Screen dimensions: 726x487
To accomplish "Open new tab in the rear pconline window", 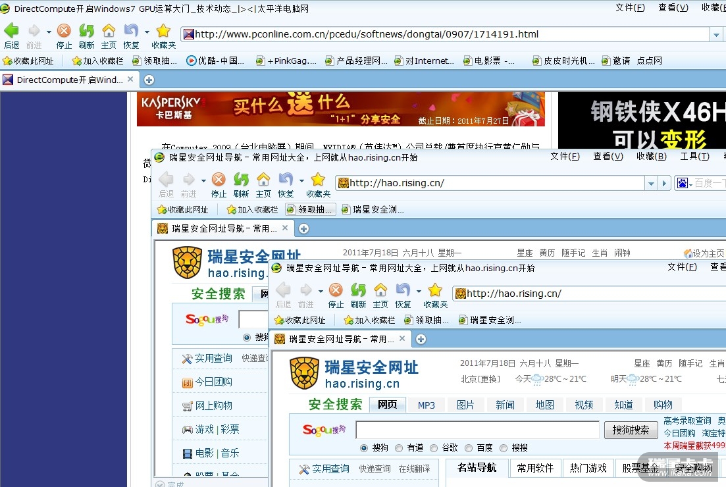I will 149,80.
